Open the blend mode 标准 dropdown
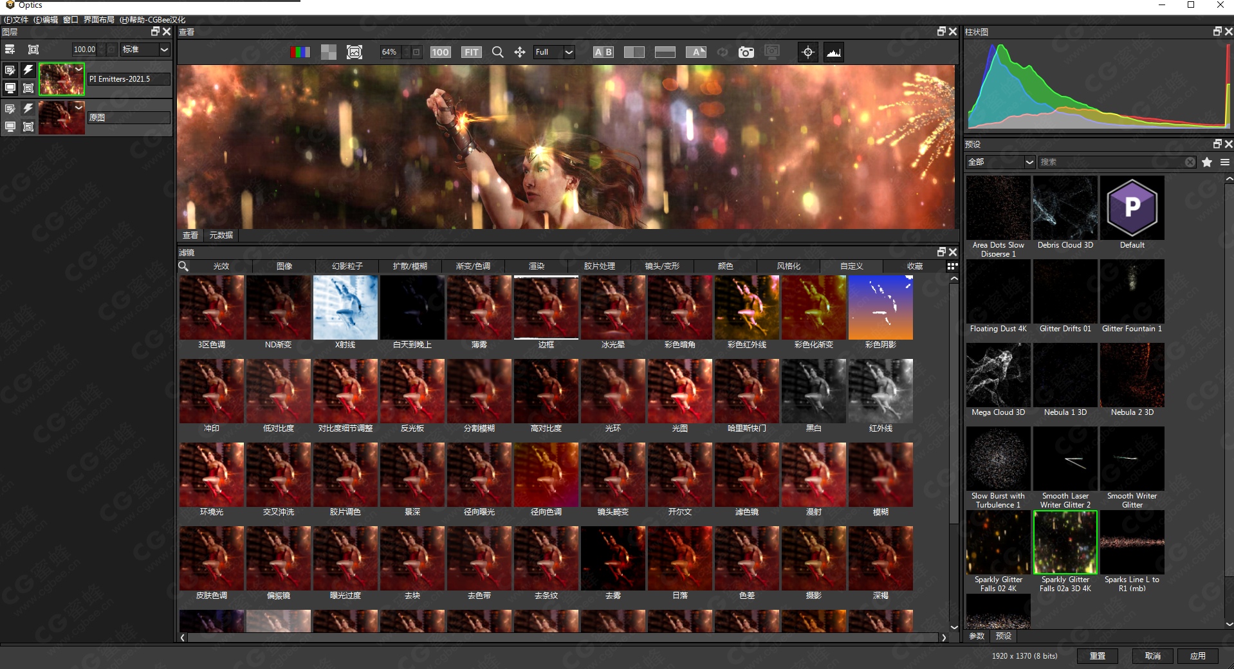The image size is (1234, 669). 145,50
